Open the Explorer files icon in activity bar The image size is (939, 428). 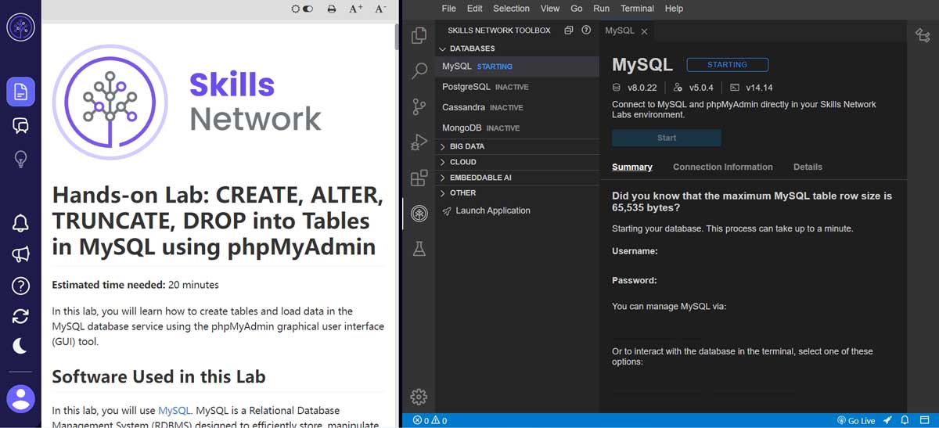419,35
